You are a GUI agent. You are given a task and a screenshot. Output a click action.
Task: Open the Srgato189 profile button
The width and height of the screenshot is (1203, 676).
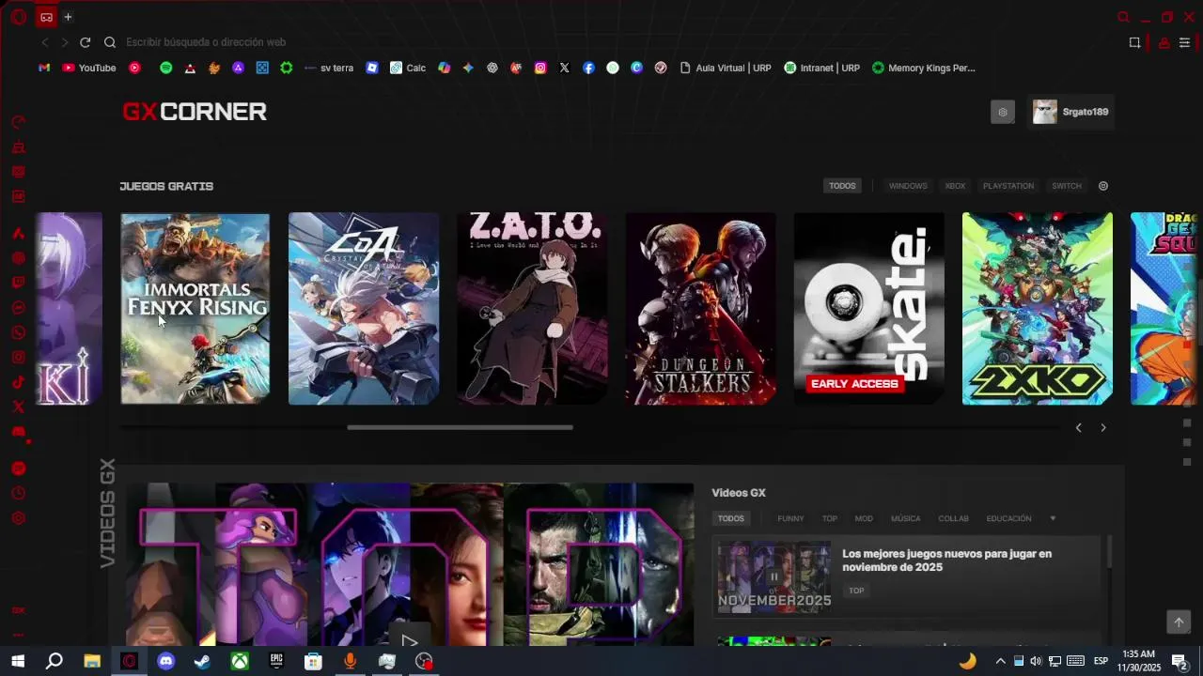click(x=1070, y=112)
